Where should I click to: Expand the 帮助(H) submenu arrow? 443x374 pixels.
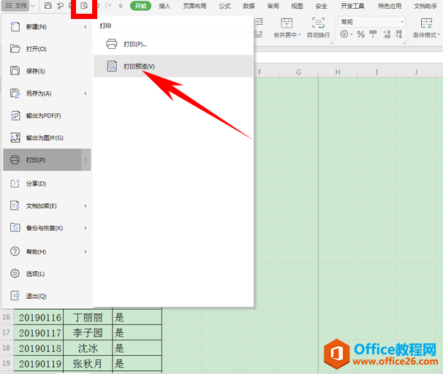click(86, 251)
